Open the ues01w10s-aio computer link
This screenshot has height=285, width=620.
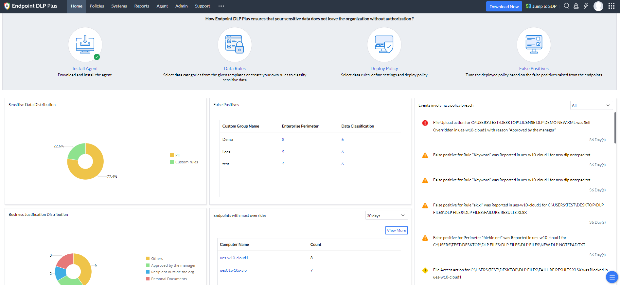[x=233, y=270]
